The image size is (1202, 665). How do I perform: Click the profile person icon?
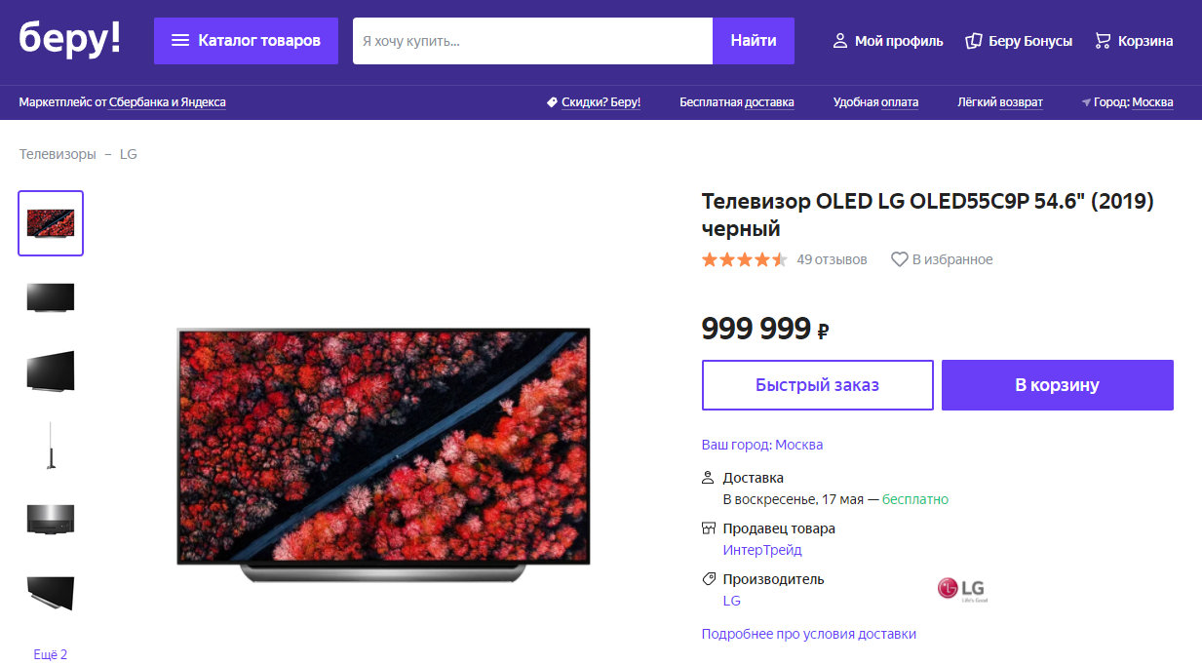[839, 41]
